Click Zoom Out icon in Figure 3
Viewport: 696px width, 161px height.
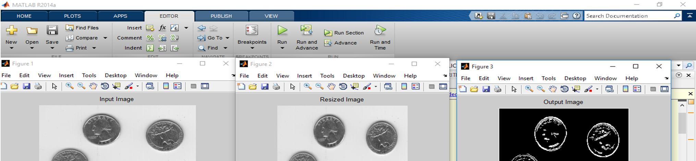pos(541,89)
